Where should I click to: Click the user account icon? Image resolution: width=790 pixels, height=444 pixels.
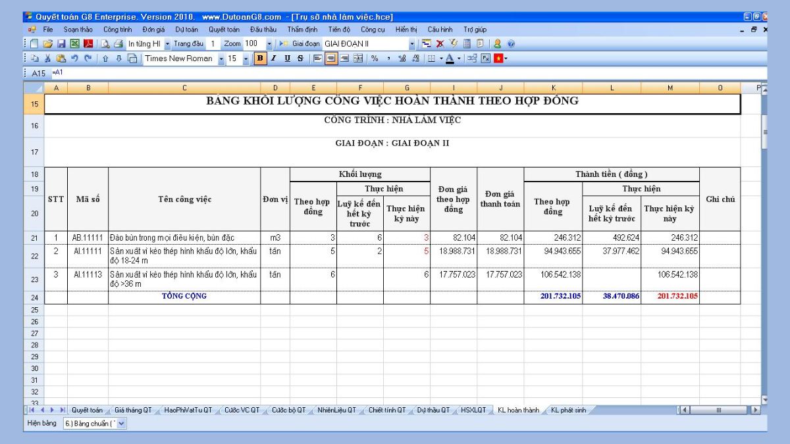[x=498, y=44]
